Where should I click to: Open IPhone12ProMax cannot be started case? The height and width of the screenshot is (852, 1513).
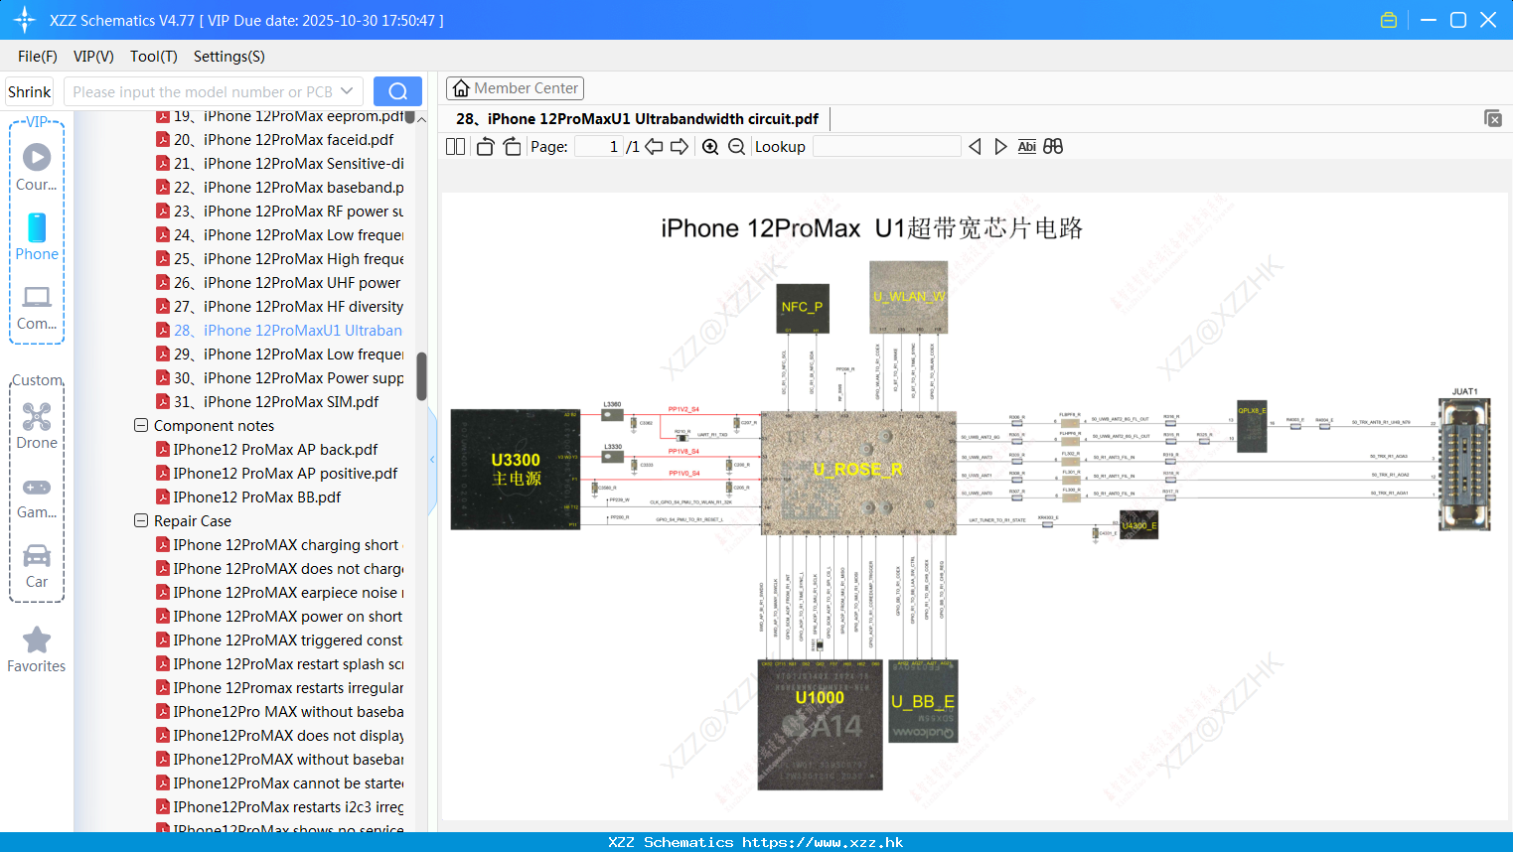pos(280,783)
